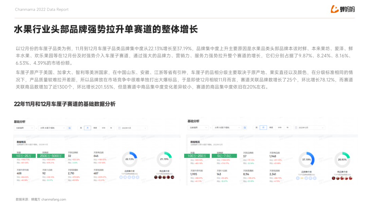Select 季度 period tab in November panel
367x207 pixels.
coord(95,128)
